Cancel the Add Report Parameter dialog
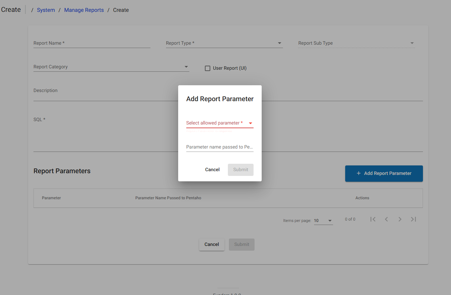Image resolution: width=451 pixels, height=295 pixels. (212, 169)
